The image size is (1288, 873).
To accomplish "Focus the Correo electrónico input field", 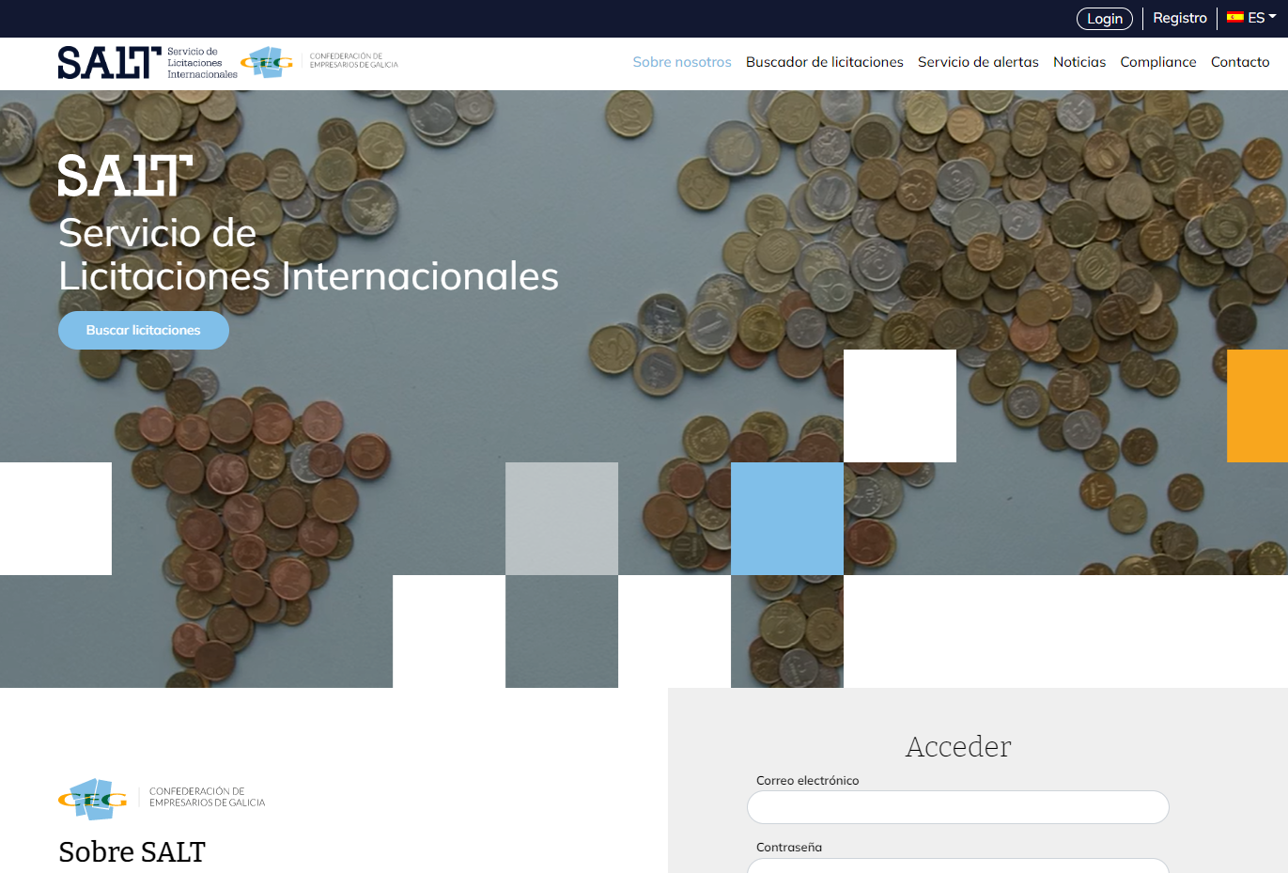I will pyautogui.click(x=958, y=807).
